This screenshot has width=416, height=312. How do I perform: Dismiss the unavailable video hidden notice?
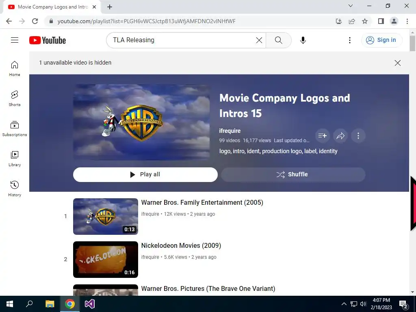(397, 63)
